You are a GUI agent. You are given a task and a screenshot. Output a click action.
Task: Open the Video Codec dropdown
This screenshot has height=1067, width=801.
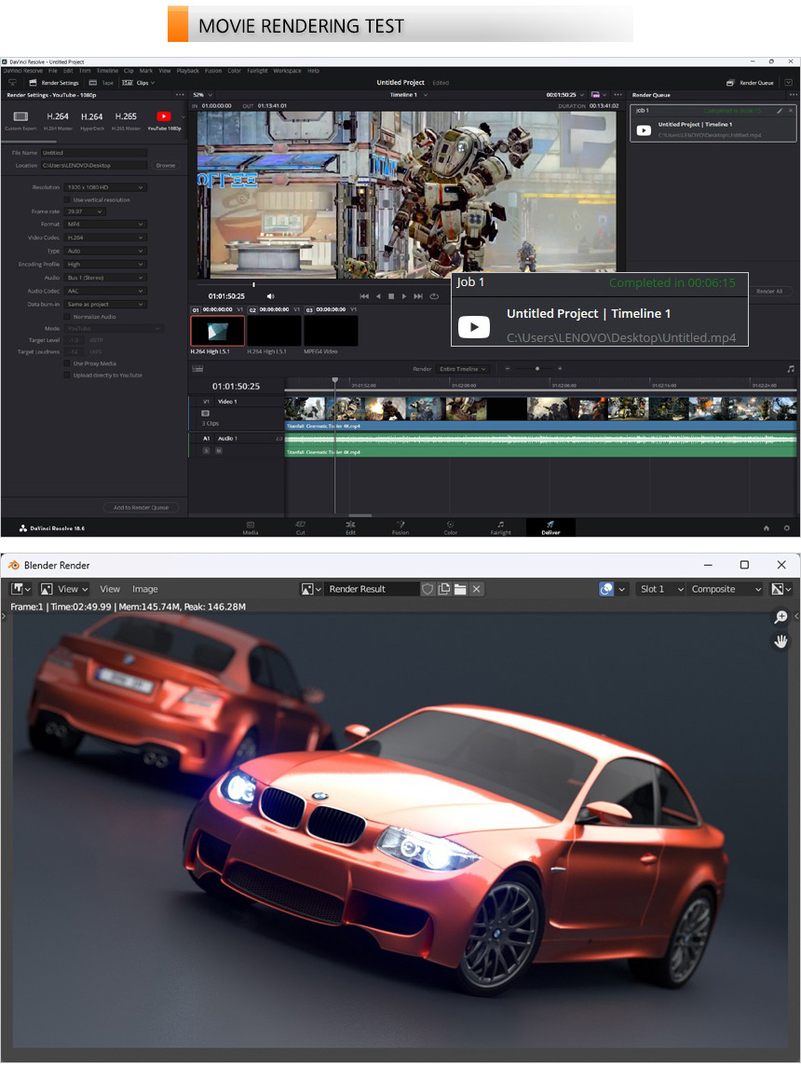point(104,238)
